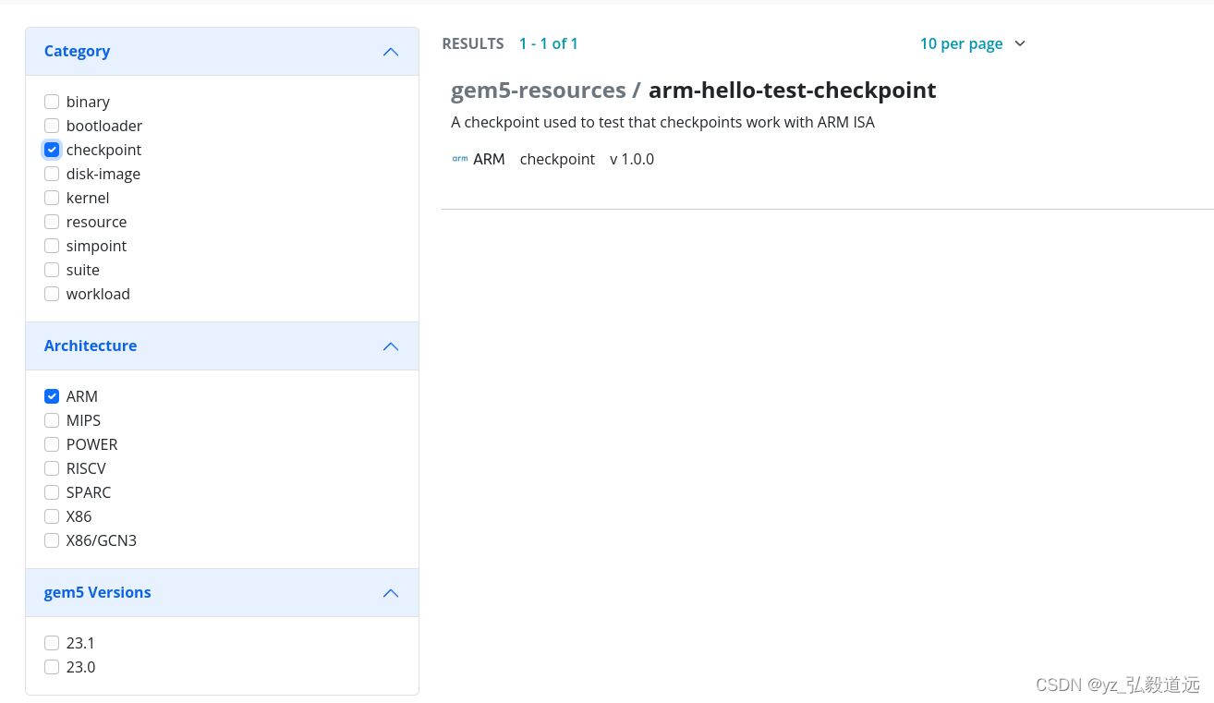Check the gem5 version 23.1 box
The height and width of the screenshot is (703, 1214).
pos(52,643)
